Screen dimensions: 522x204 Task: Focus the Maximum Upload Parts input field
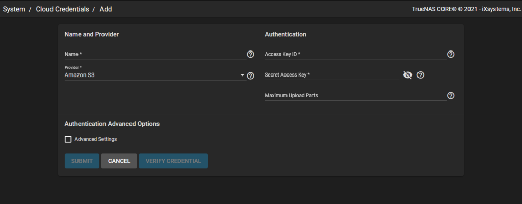(355, 96)
